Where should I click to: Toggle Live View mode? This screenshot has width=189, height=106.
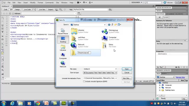coord(42,9)
